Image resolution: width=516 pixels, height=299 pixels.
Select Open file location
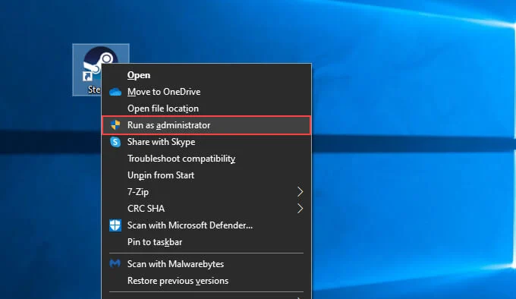pyautogui.click(x=206, y=109)
